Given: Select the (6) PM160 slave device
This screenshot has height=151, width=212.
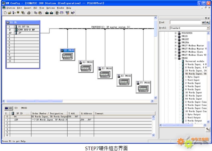Looking at the screenshot, I should coord(124,80).
